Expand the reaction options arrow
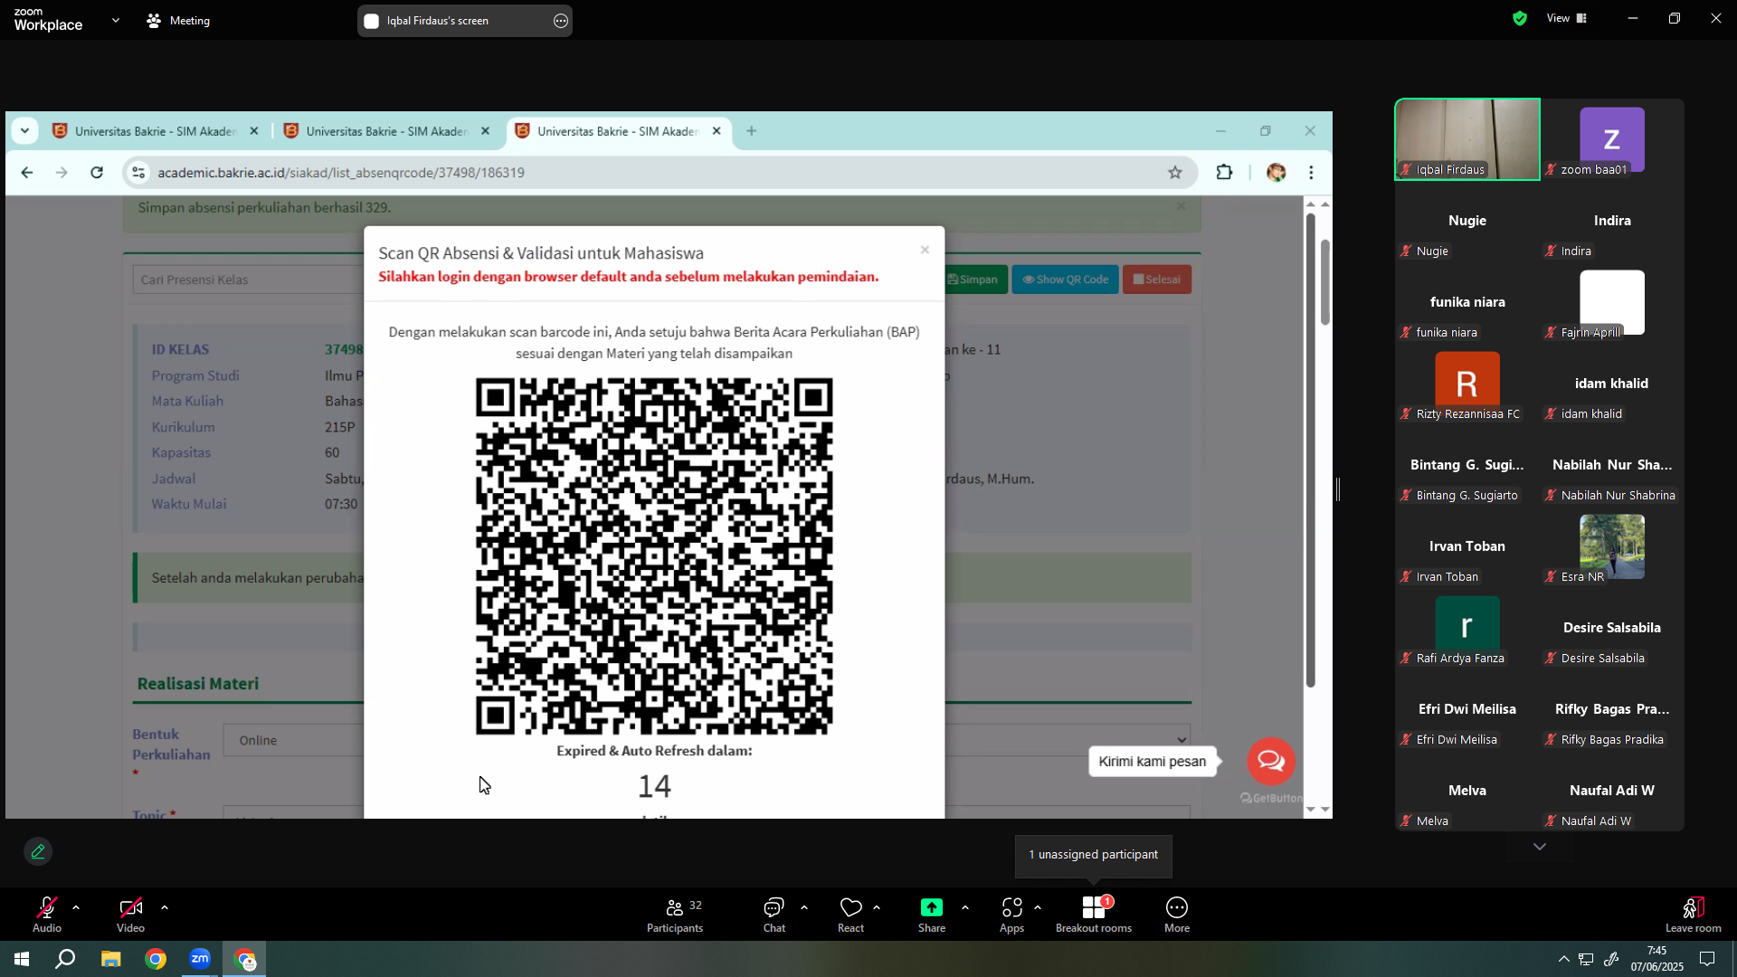Viewport: 1737px width, 977px height. click(877, 907)
